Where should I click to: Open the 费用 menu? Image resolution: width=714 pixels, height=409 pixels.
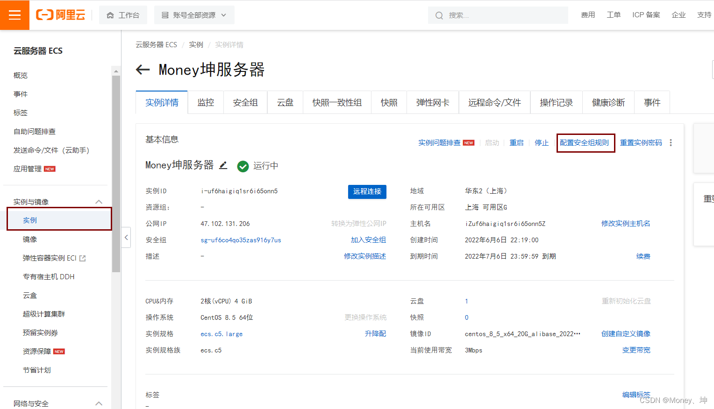click(x=588, y=15)
